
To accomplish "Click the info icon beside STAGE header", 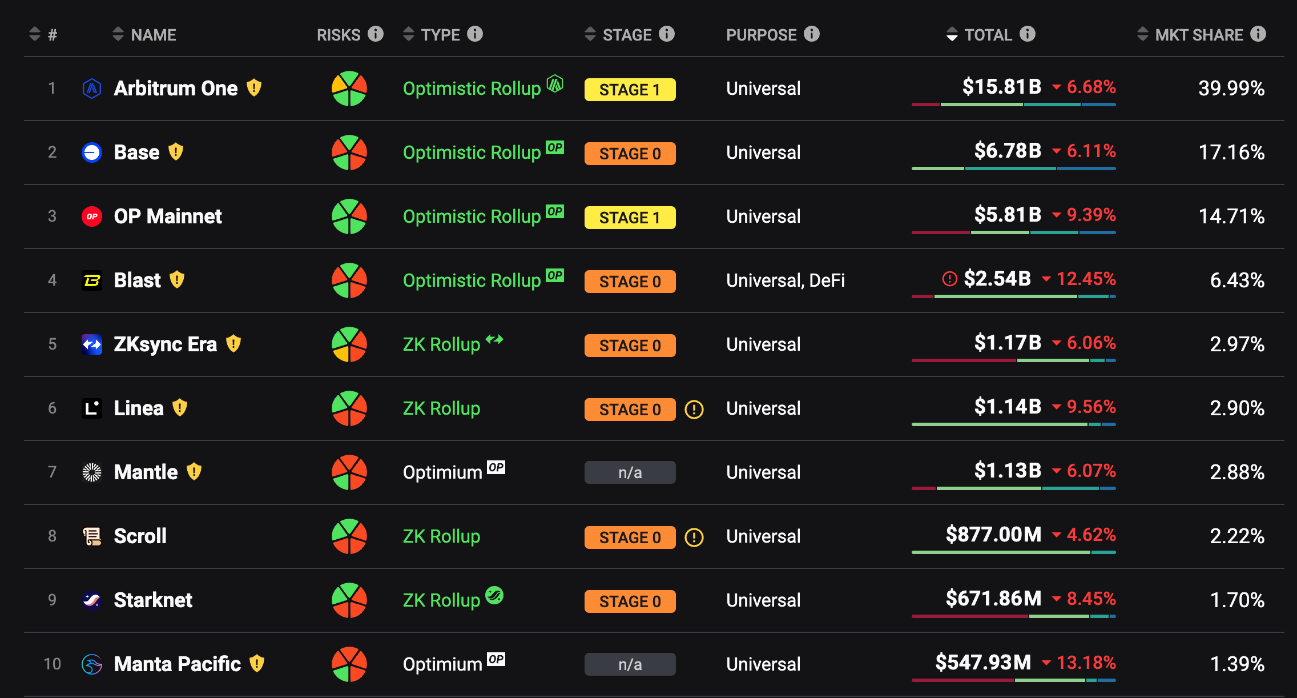I will click(666, 34).
